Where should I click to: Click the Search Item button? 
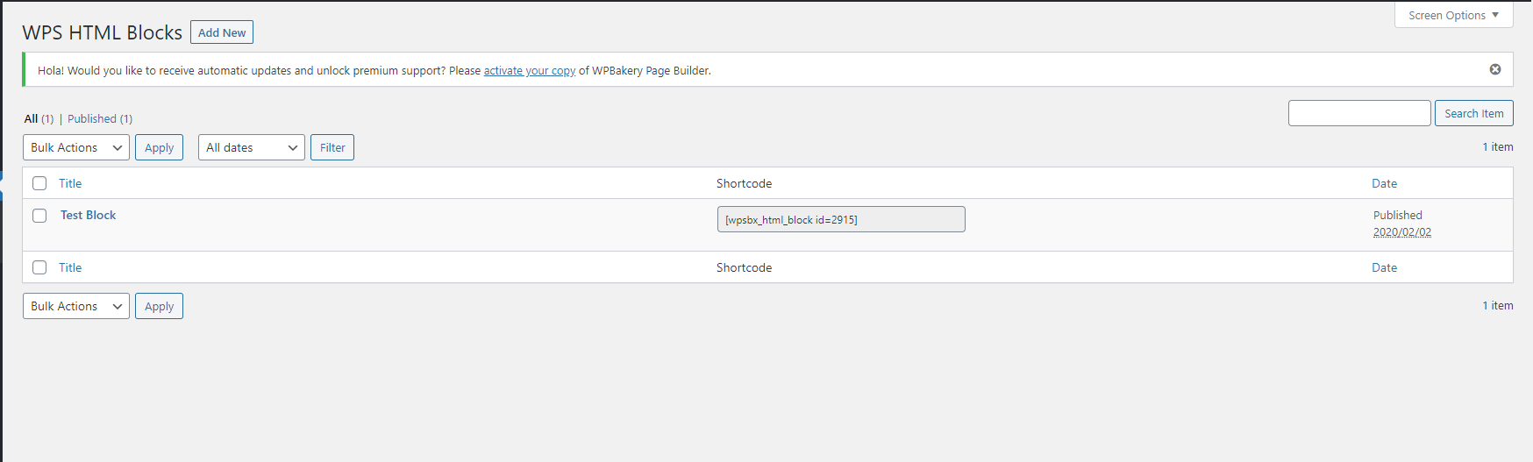(x=1473, y=113)
